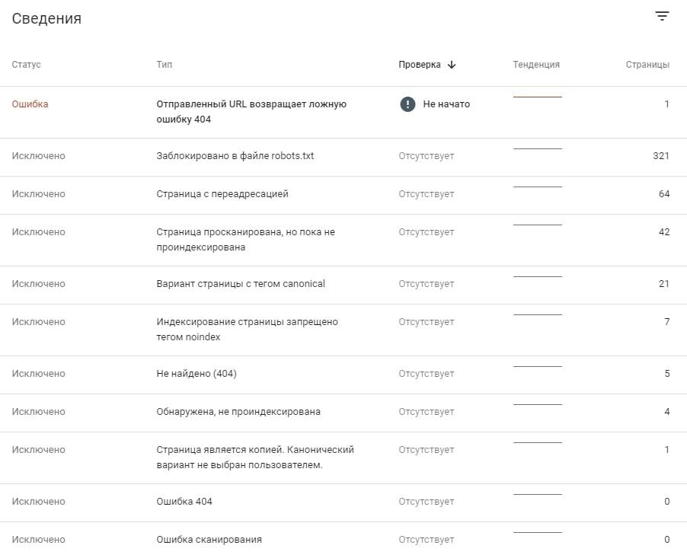Select the Страница является копией row
687x558 pixels.
click(343, 458)
